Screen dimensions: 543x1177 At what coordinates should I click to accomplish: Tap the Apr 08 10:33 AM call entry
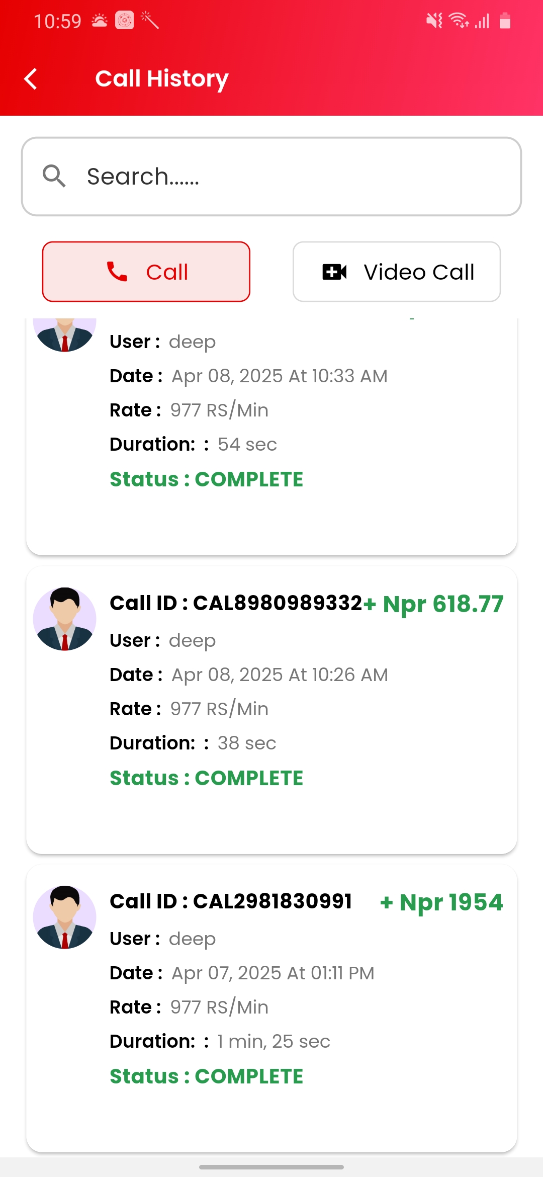coord(271,433)
